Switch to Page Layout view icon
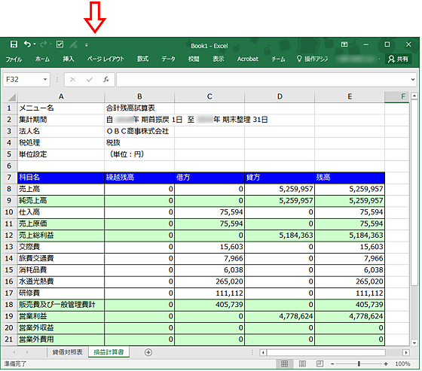Screen dimensions: 422x371 302,363
